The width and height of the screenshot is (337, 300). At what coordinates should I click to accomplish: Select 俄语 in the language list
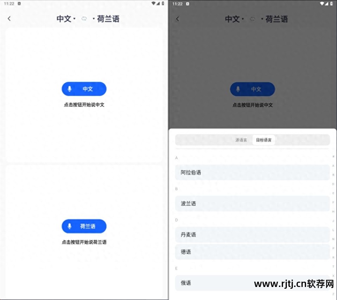252,283
